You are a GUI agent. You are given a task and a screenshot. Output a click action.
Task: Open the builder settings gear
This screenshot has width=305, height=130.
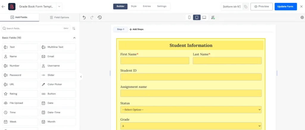pos(302,17)
